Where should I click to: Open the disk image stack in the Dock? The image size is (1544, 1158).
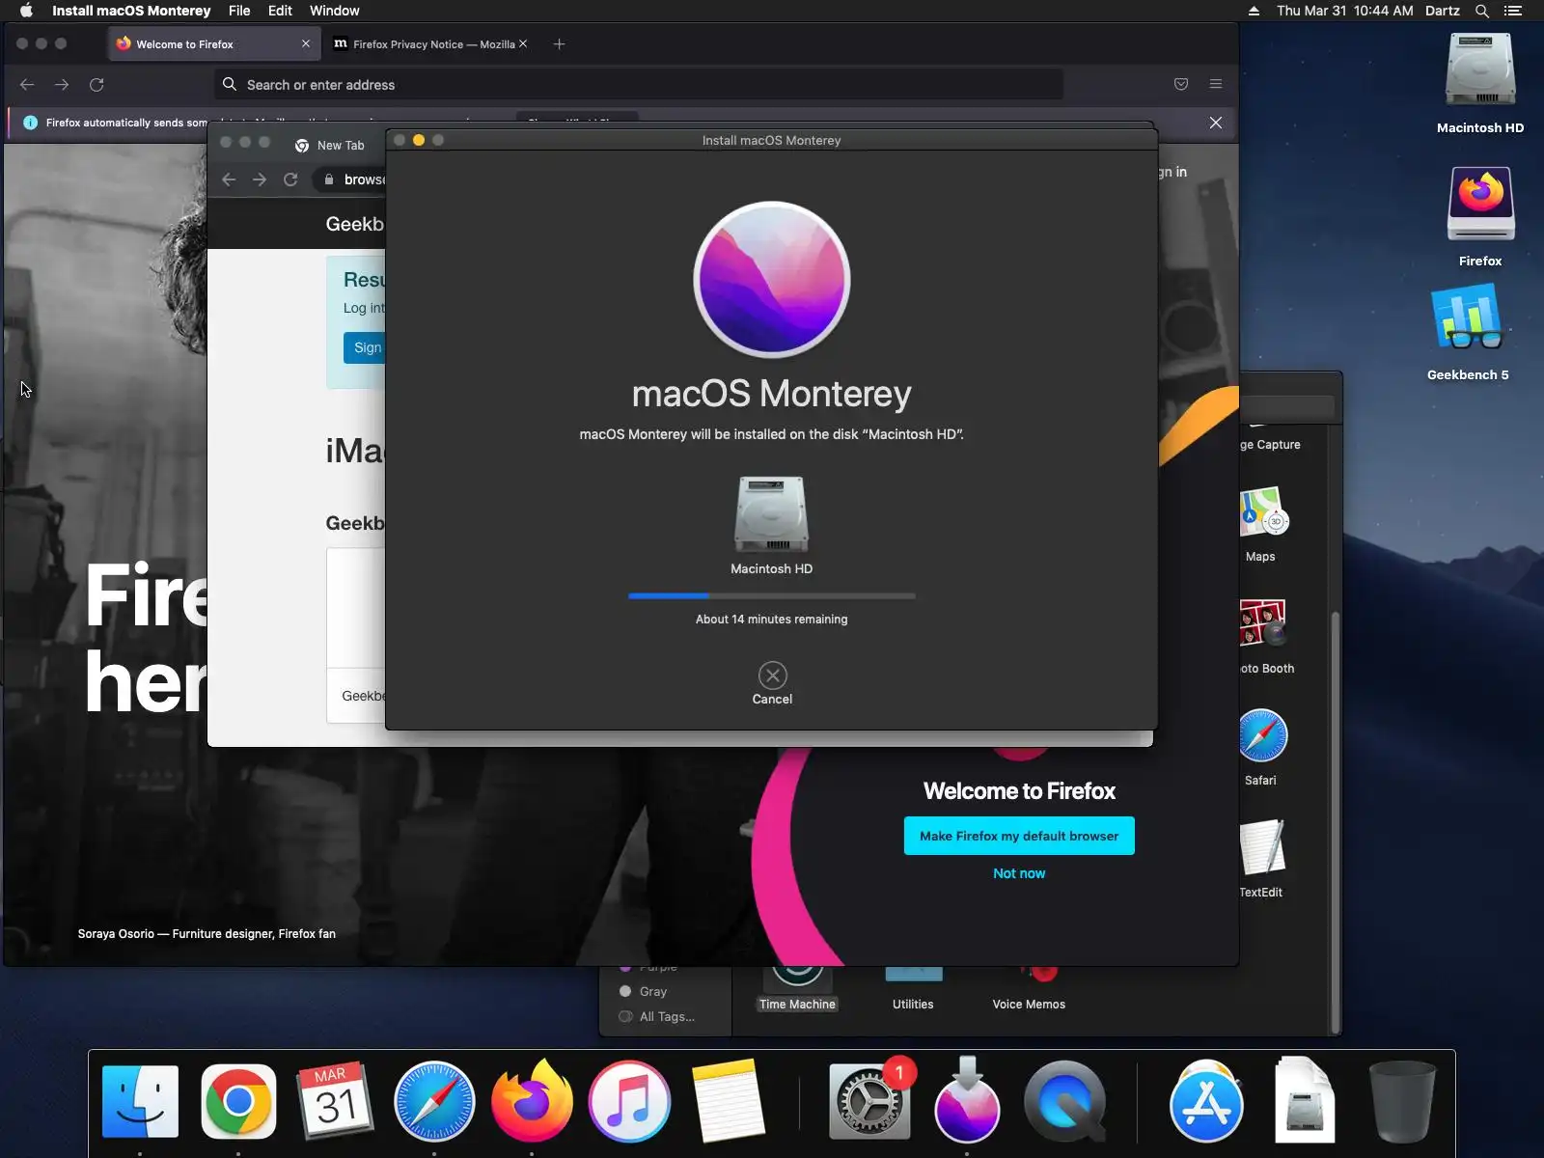pyautogui.click(x=1305, y=1102)
